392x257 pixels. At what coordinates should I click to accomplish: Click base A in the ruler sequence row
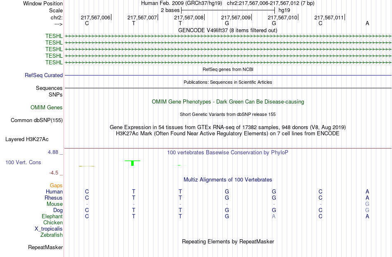(367, 23)
